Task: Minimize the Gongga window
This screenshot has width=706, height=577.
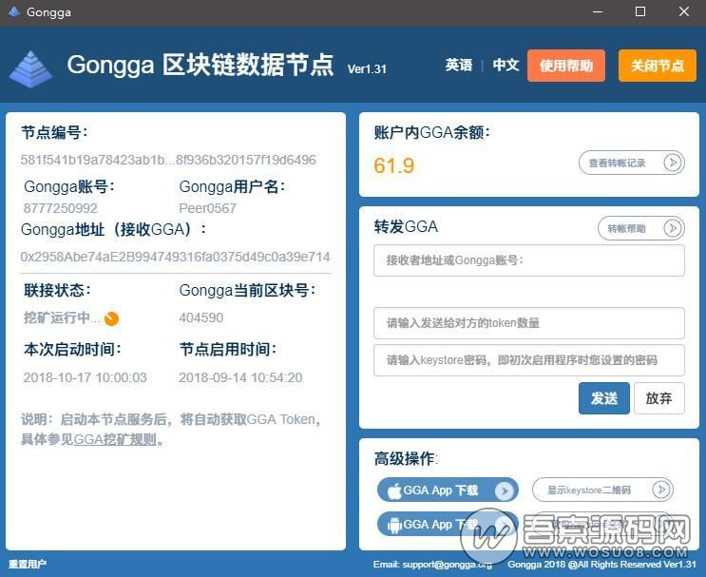Action: 598,11
